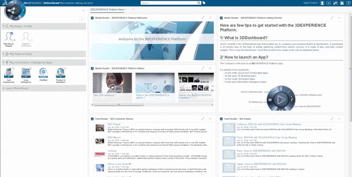Open the tab options chevron right of Platform News tab
The width and height of the screenshot is (352, 177).
coord(126,10)
